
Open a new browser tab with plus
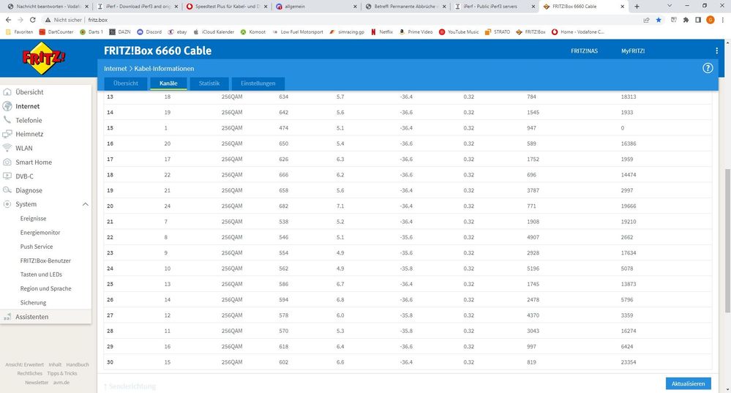[x=637, y=7]
